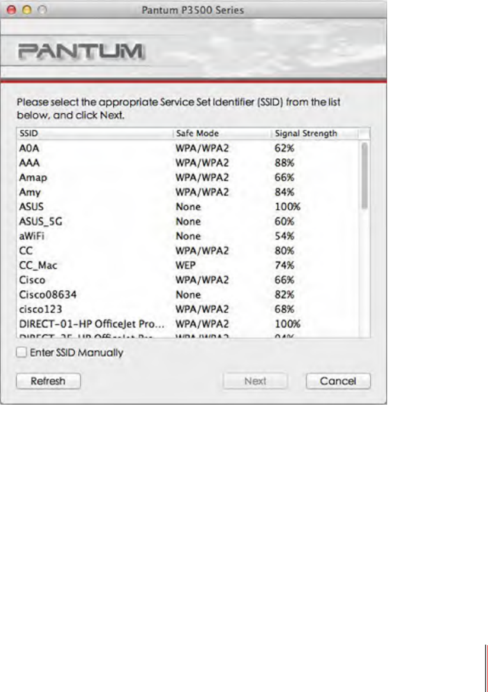Select the Amy network row
Image resolution: width=488 pixels, height=692 pixels.
pyautogui.click(x=188, y=192)
